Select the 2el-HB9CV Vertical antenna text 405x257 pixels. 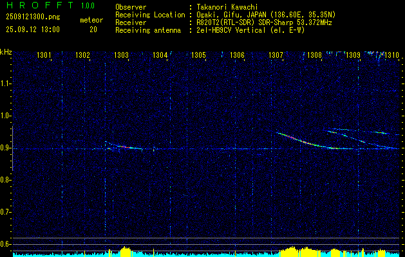click(x=249, y=30)
